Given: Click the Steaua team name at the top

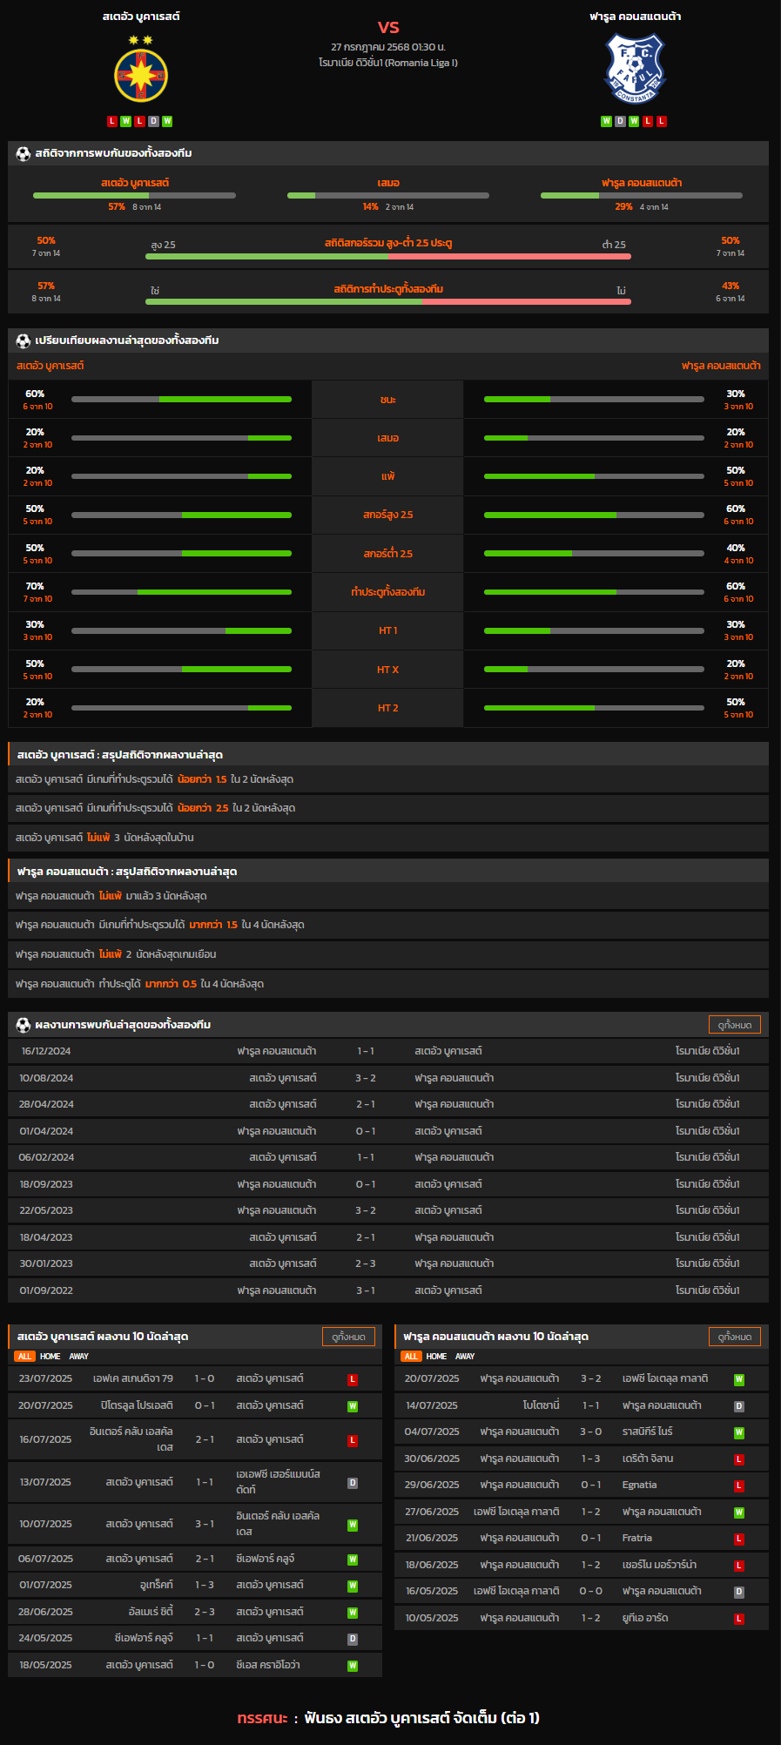Looking at the screenshot, I should (x=141, y=17).
